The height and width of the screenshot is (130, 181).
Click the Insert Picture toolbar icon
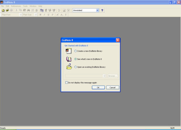coord(64,10)
